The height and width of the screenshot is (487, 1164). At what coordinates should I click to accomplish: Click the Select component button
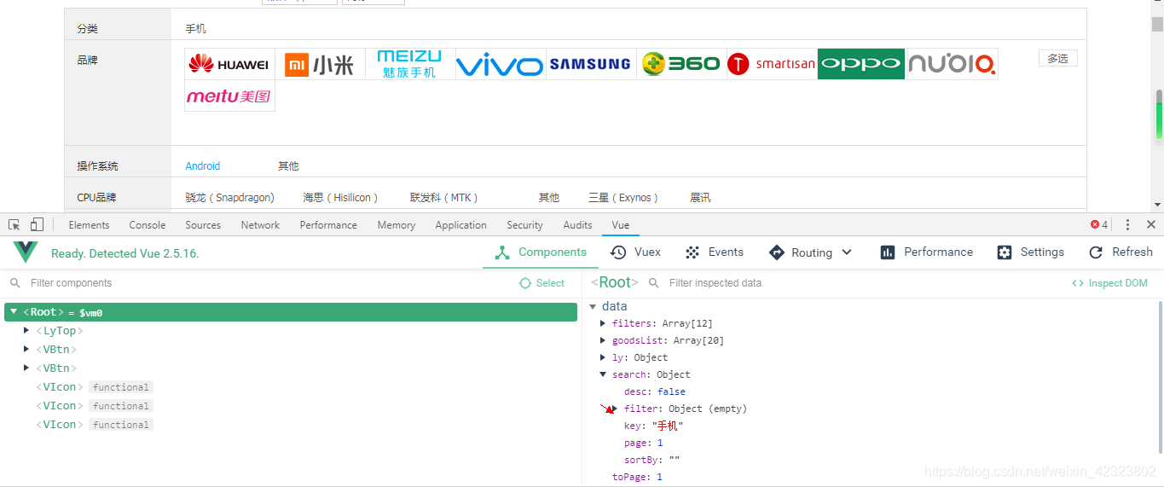(542, 283)
